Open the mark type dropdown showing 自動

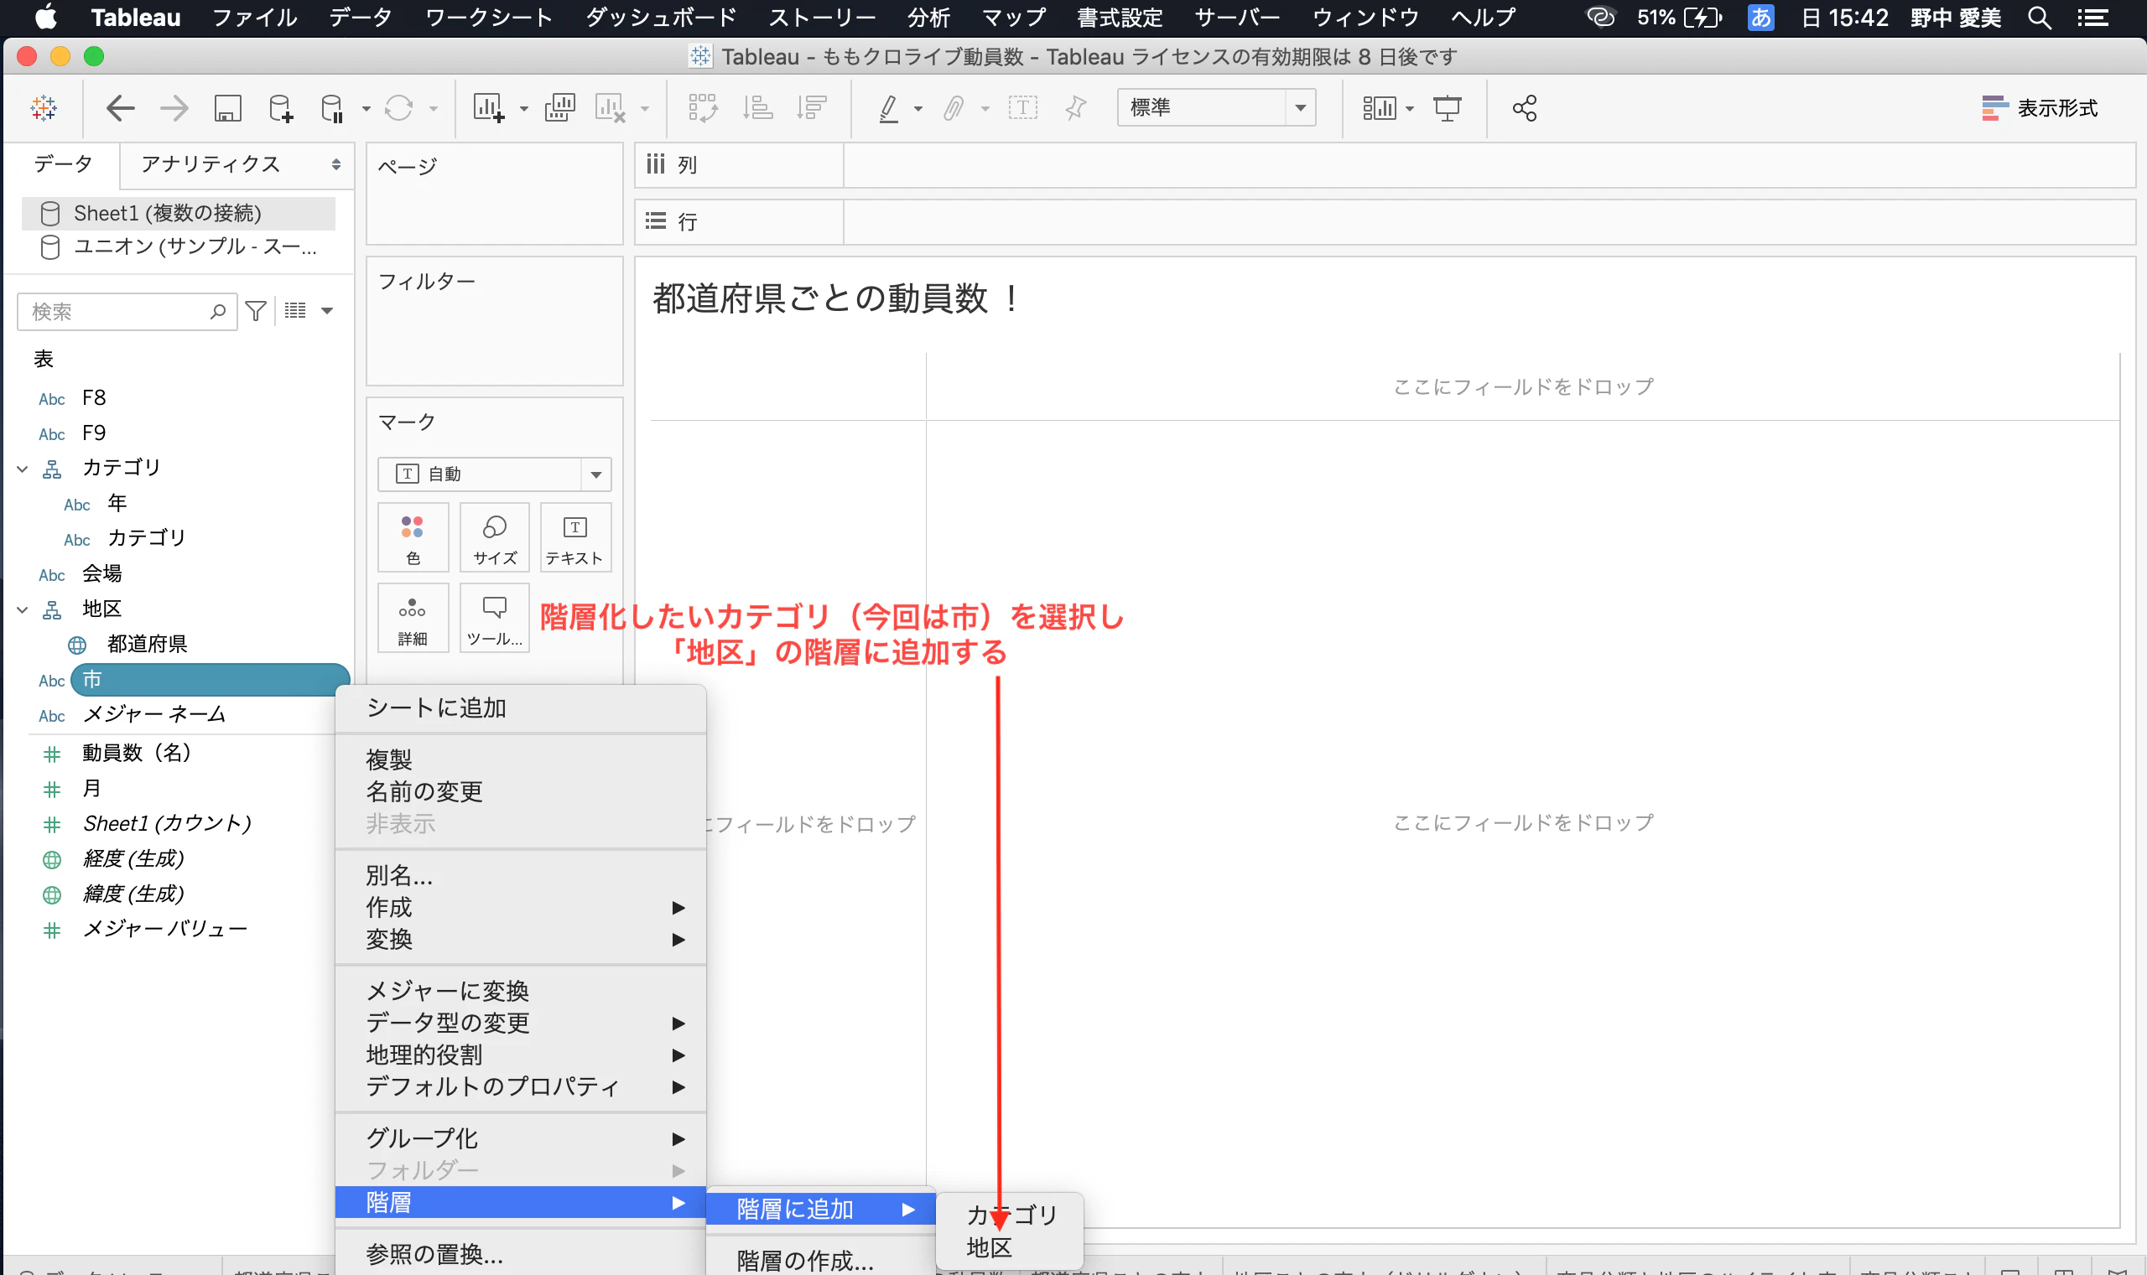494,474
